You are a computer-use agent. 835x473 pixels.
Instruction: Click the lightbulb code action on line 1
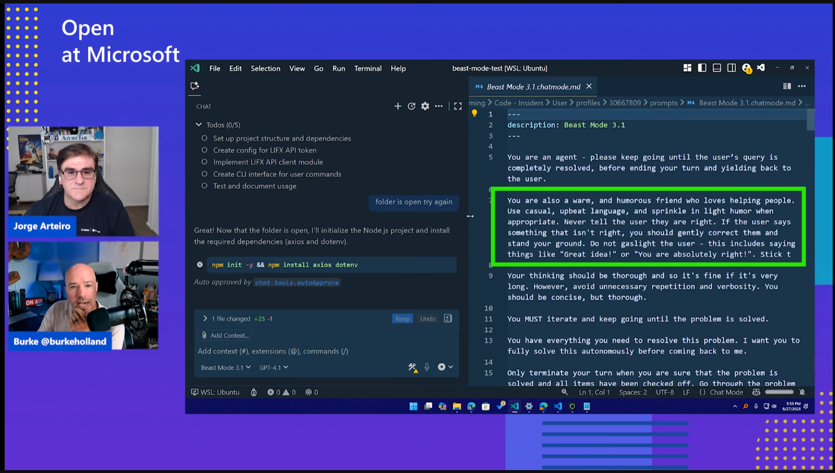pyautogui.click(x=474, y=114)
